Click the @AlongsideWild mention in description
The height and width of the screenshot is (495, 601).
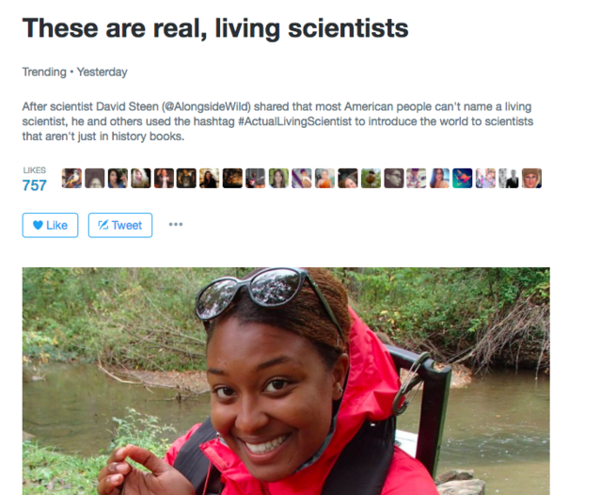tap(206, 106)
